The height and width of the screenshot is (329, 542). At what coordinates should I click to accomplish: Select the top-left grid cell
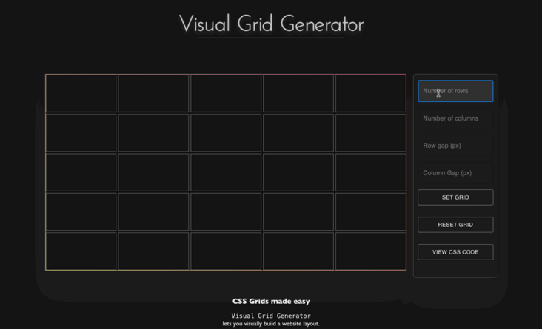(x=81, y=94)
